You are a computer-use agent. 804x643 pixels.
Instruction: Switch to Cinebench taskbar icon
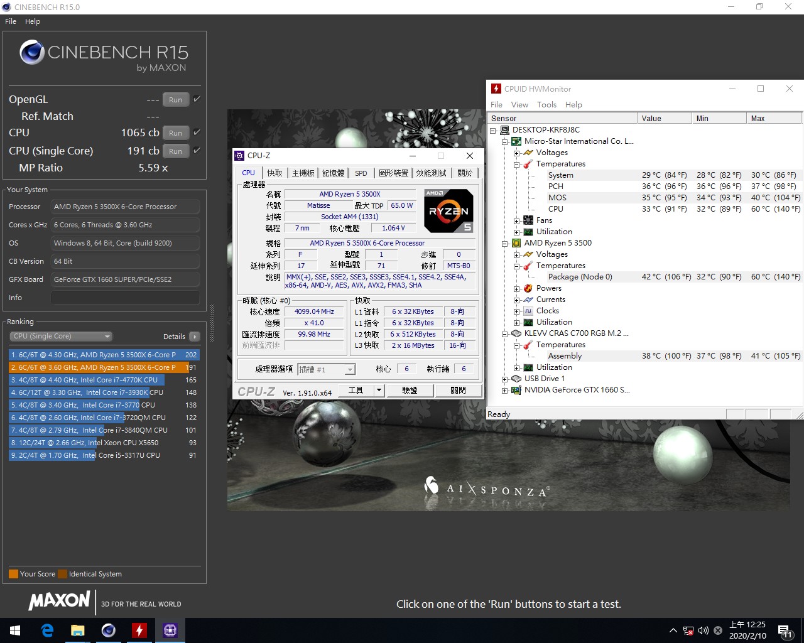pos(109,630)
